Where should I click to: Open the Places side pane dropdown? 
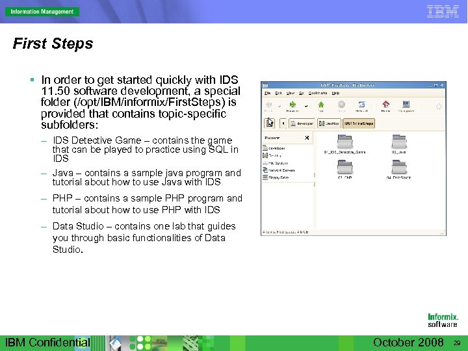[272, 138]
